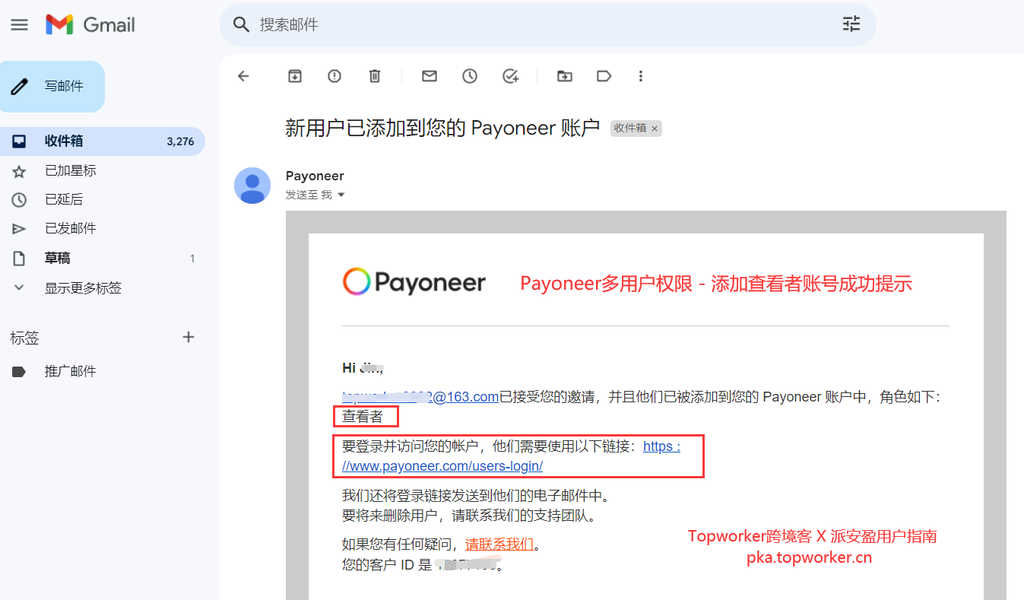
Task: Click the Gmail logo
Action: [x=90, y=24]
